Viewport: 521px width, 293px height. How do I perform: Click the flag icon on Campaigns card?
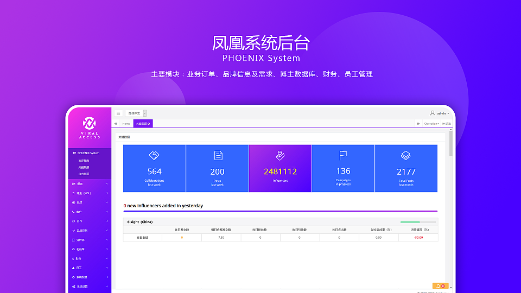point(343,155)
